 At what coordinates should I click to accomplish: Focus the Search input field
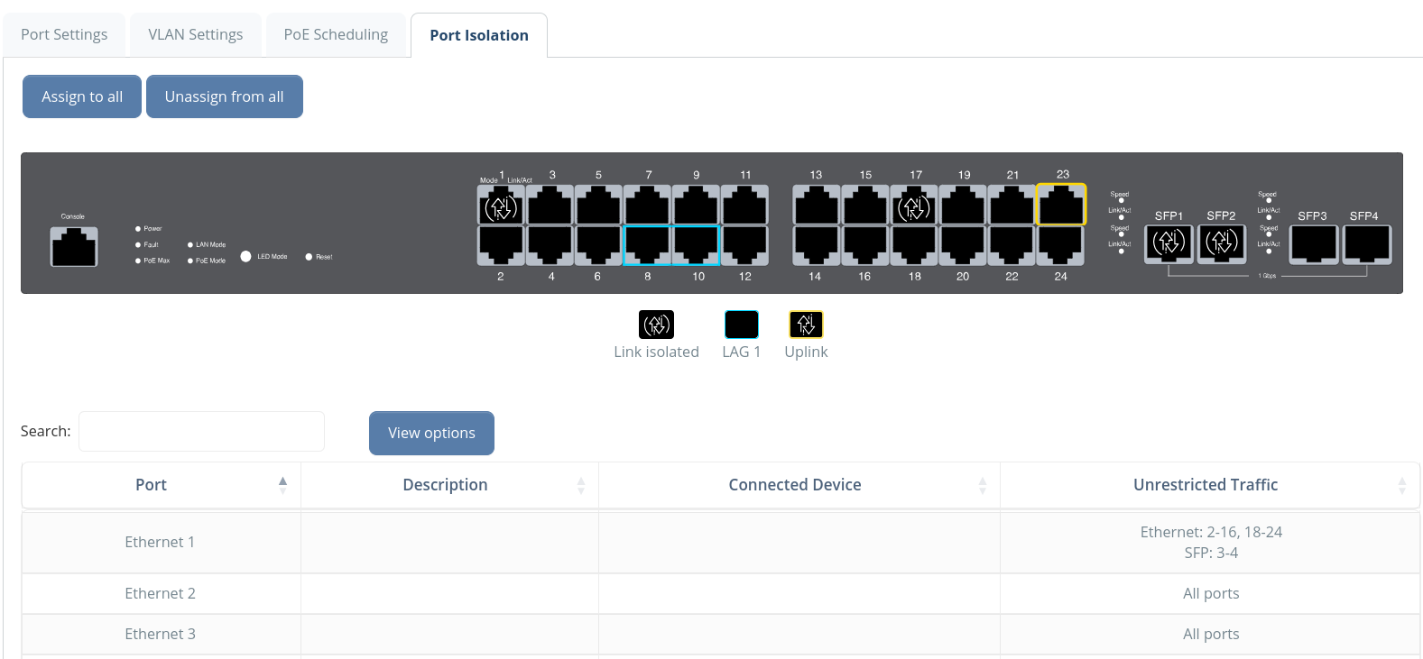(201, 431)
